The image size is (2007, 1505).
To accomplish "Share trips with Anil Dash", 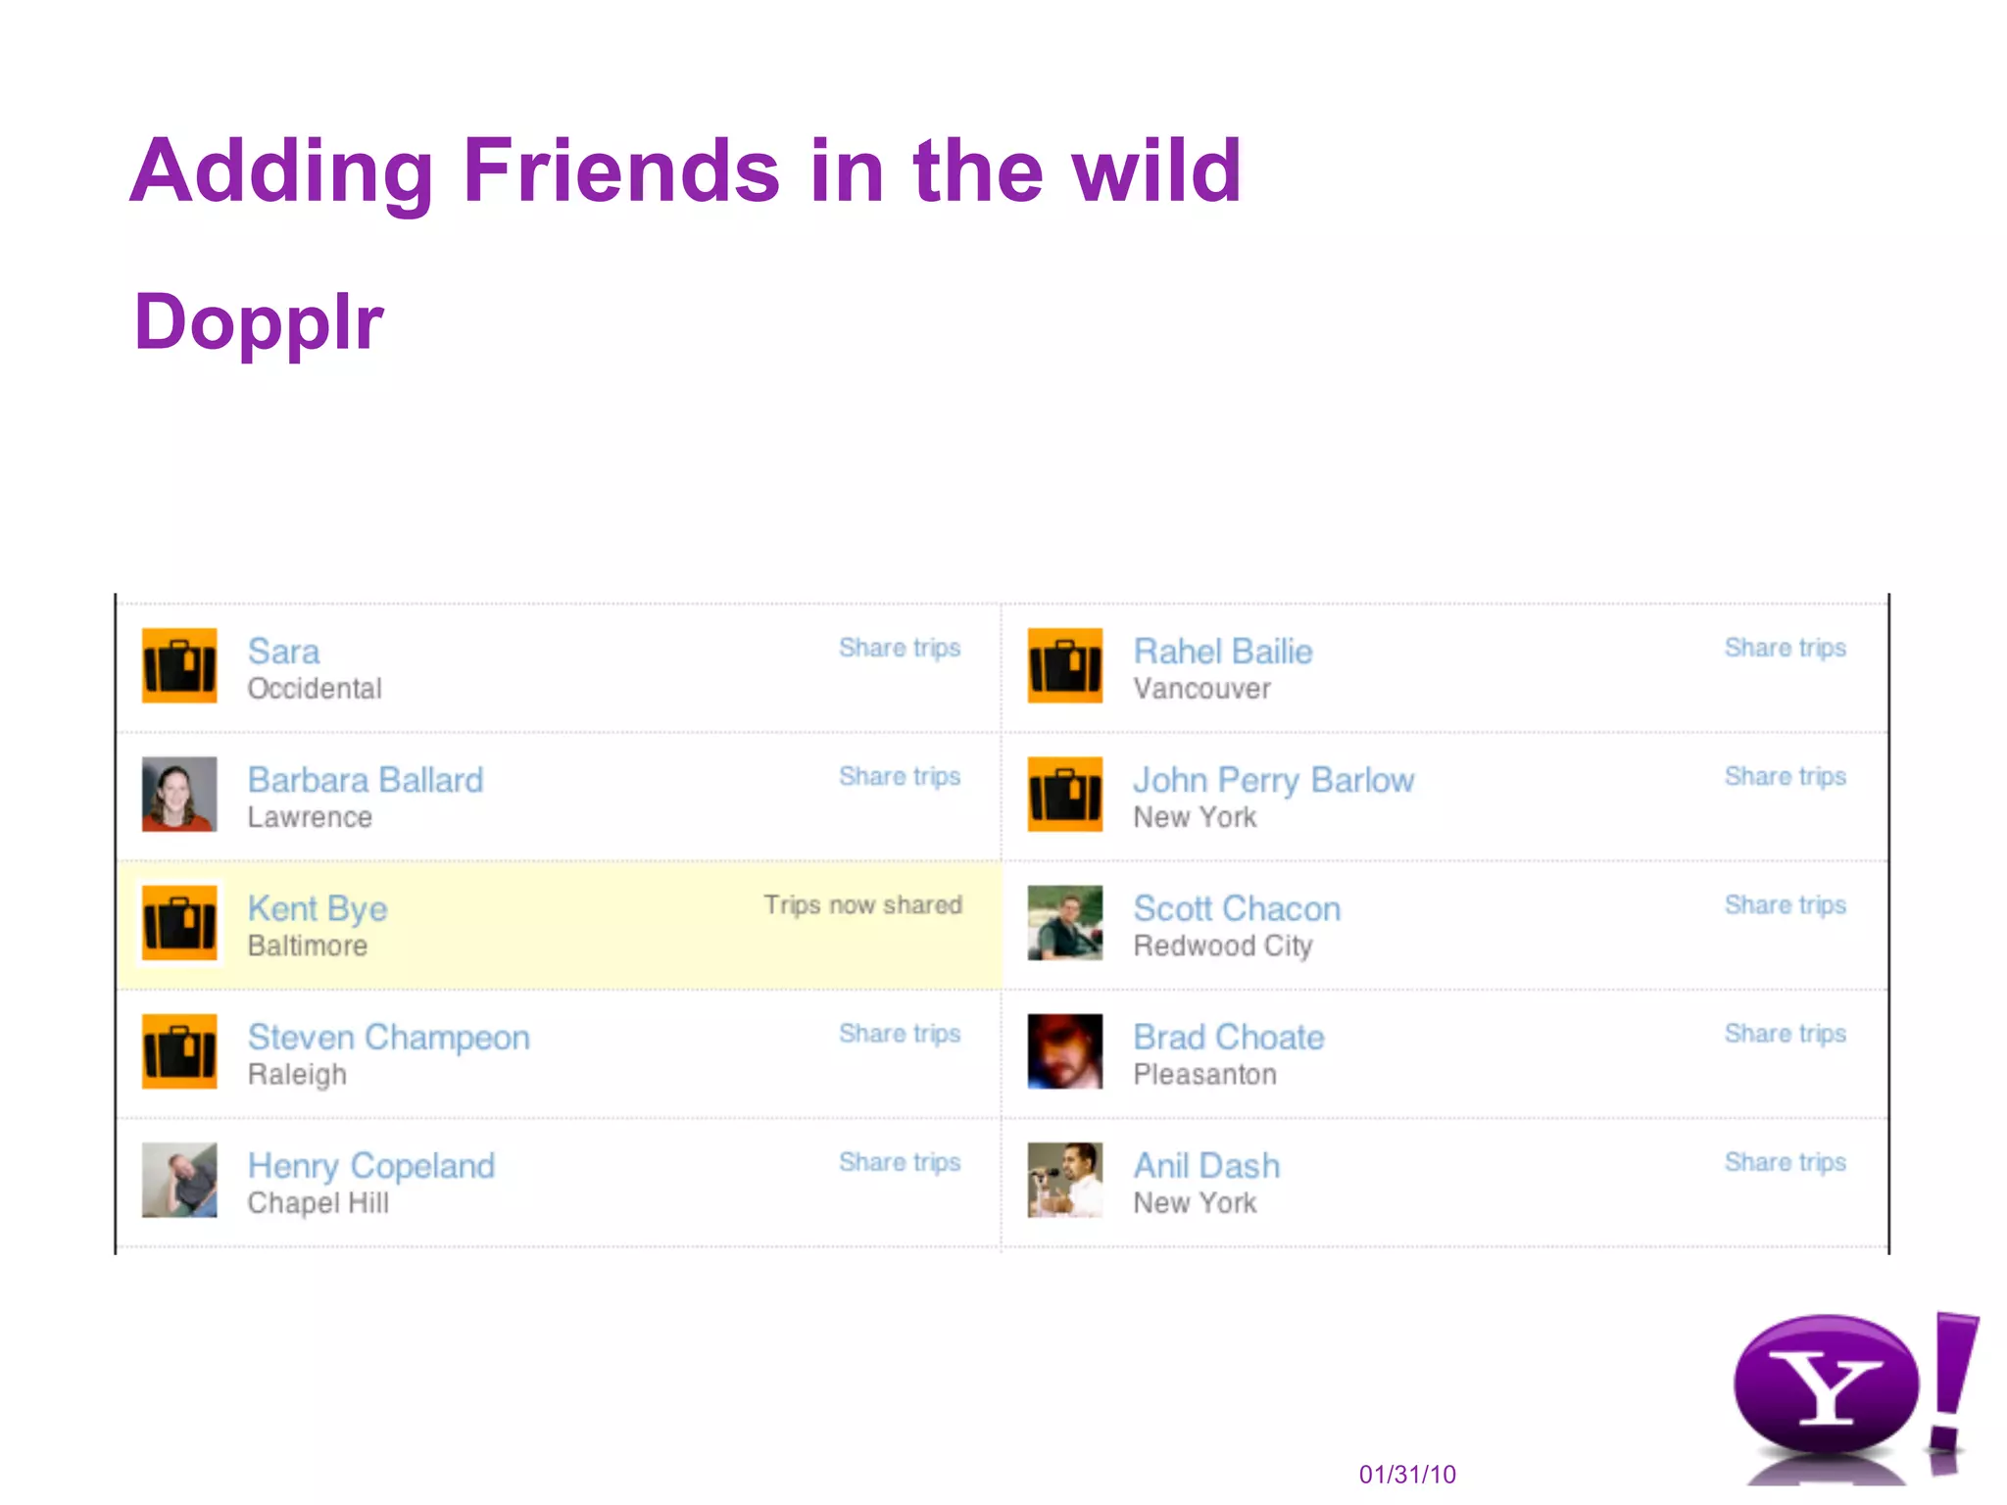I will pos(1786,1162).
